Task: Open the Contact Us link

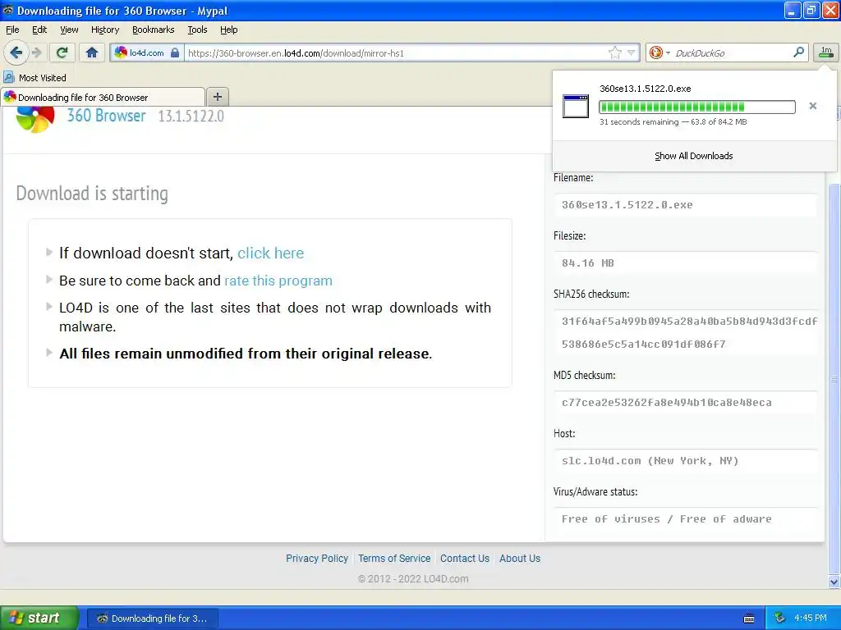Action: [x=465, y=558]
